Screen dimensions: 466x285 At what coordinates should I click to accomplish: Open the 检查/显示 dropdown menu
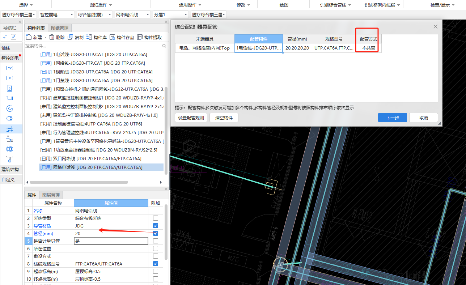[x=442, y=5]
